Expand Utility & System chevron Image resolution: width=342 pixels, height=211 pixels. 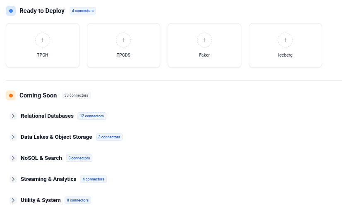pos(13,200)
